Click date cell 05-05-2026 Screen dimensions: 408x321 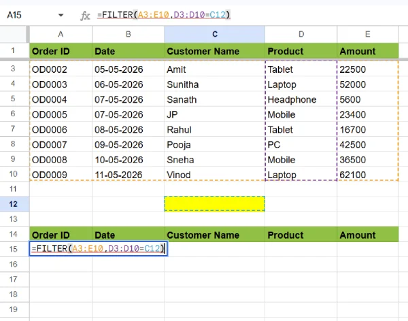[x=128, y=69]
